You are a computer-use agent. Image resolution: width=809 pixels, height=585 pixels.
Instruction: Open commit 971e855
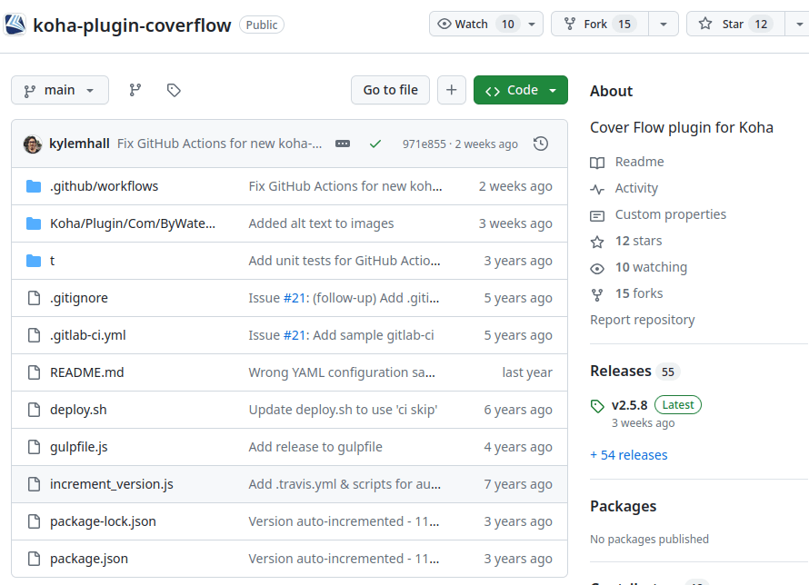[x=424, y=144]
